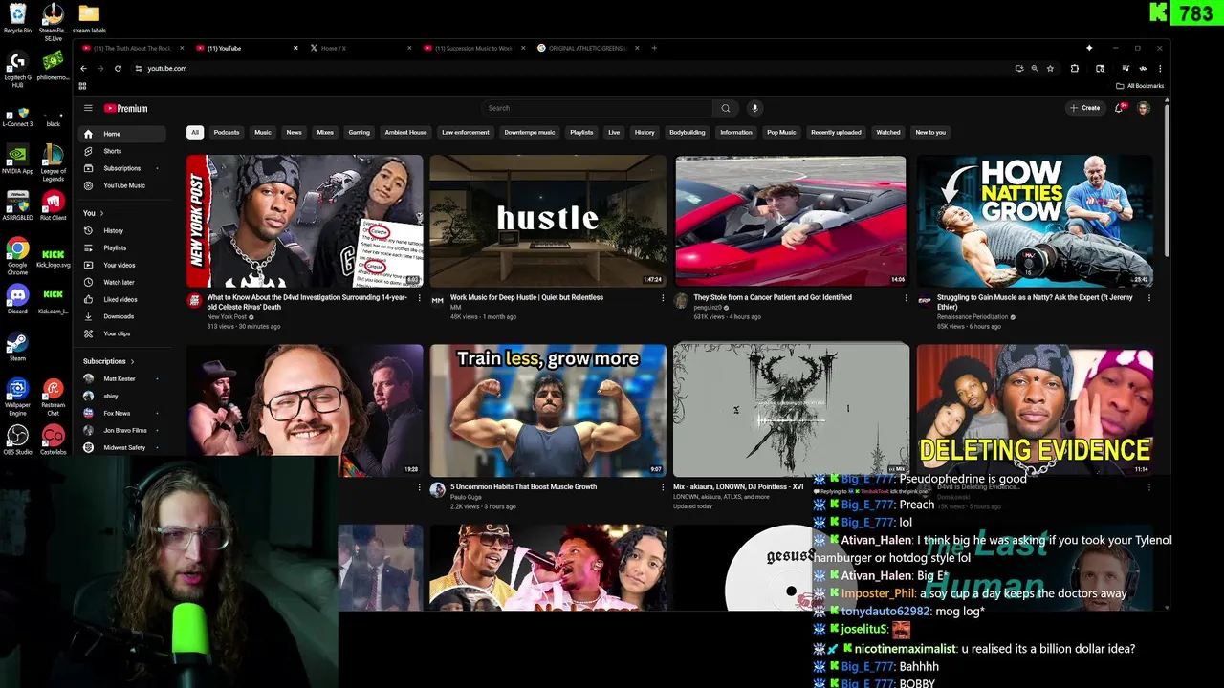Image resolution: width=1224 pixels, height=688 pixels.
Task: Open options menu for D4vd Investigation video
Action: click(x=419, y=298)
